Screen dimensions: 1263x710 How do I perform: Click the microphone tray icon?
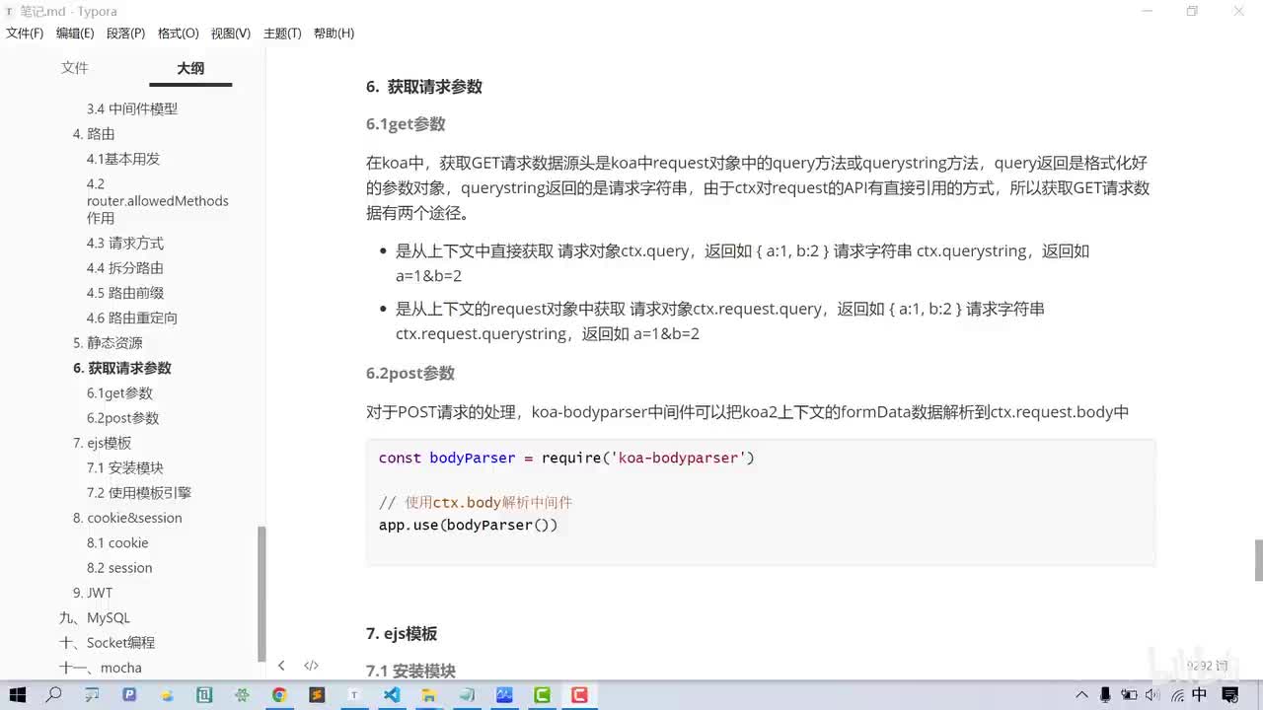pyautogui.click(x=1106, y=695)
